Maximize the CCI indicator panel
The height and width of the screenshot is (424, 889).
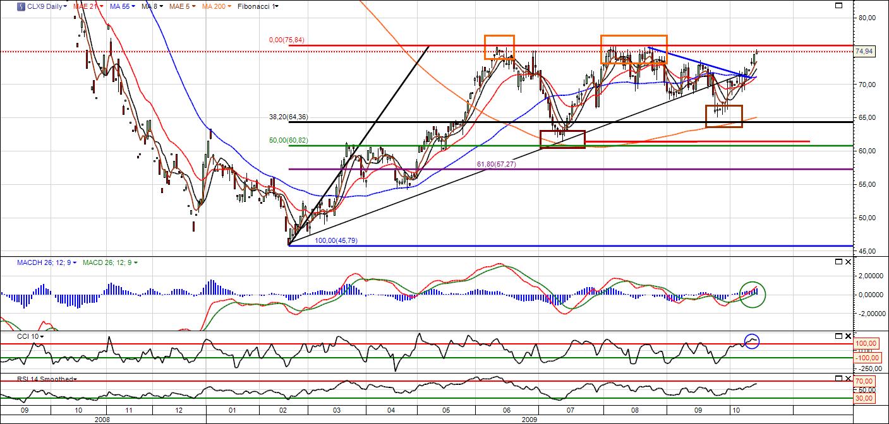click(x=839, y=336)
